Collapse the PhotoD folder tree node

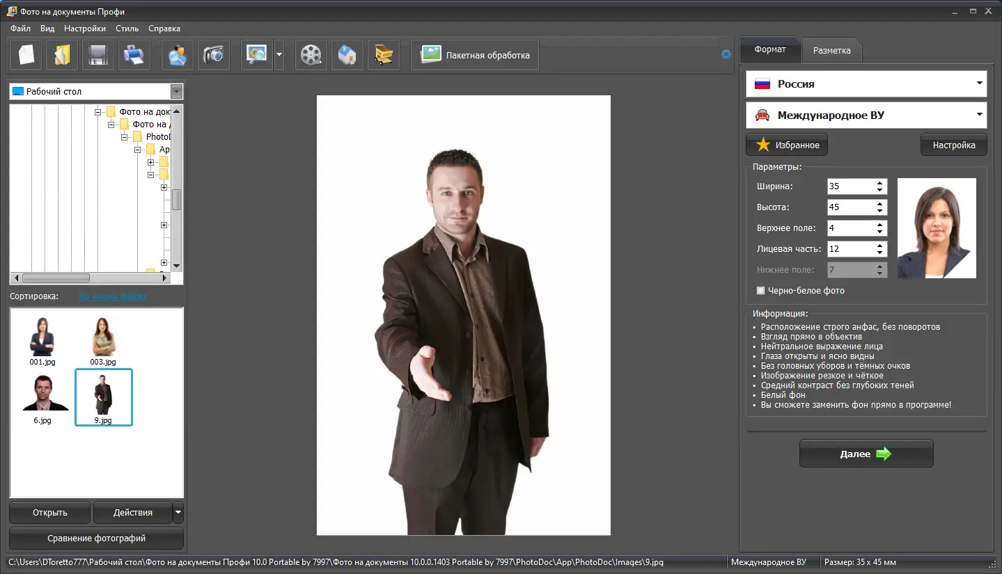coord(124,137)
